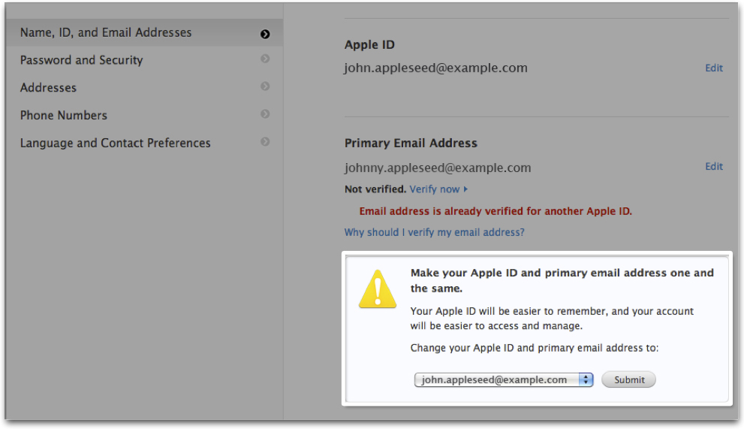Click arrow icon beside Language and Contact Preferences
This screenshot has height=429, width=744.
[265, 141]
